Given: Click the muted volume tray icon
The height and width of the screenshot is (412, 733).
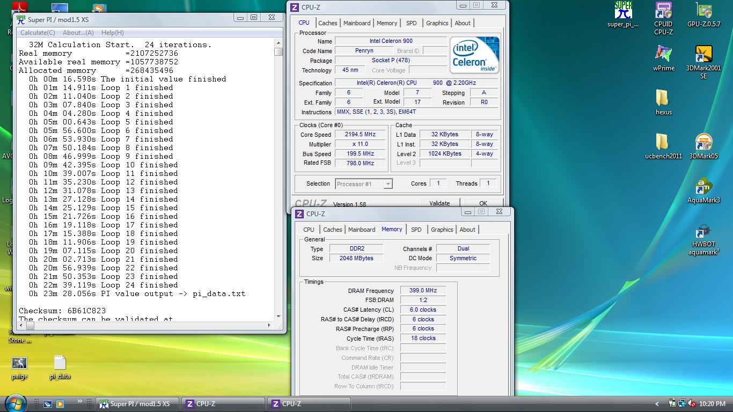Looking at the screenshot, I should pyautogui.click(x=692, y=403).
